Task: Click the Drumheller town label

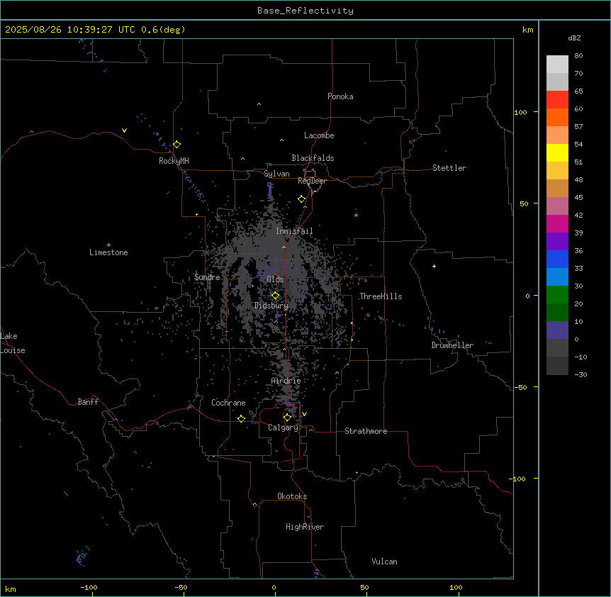Action: (452, 345)
